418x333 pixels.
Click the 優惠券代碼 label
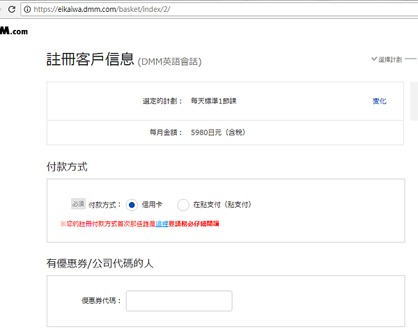(101, 301)
